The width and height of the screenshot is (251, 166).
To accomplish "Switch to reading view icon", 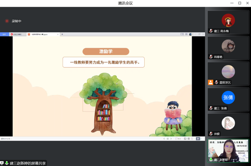I will 192,139.
